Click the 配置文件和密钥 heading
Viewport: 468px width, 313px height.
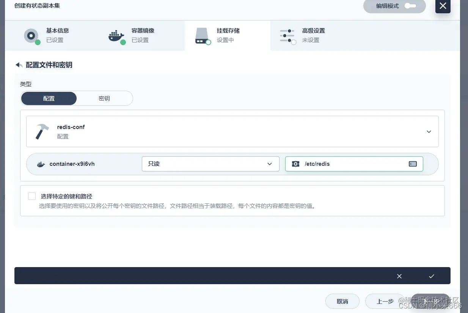(49, 65)
